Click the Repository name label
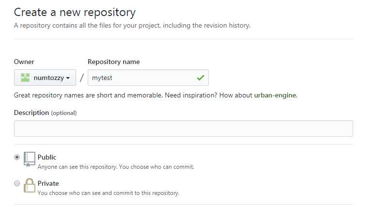Screen dimensions: 377x208 tap(114, 62)
